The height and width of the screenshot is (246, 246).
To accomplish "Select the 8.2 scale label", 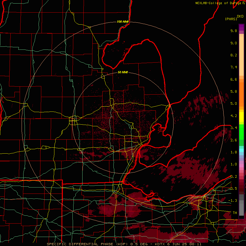I will click(x=234, y=55).
